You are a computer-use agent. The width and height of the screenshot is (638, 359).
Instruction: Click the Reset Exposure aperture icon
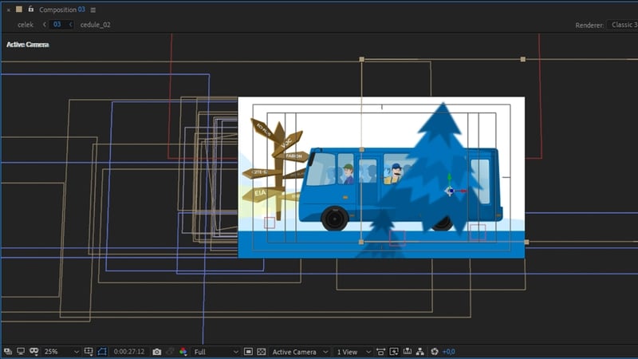435,352
